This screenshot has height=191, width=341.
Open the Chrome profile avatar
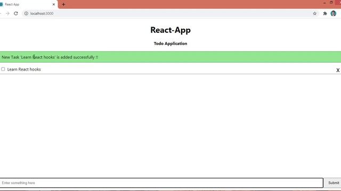tap(334, 13)
